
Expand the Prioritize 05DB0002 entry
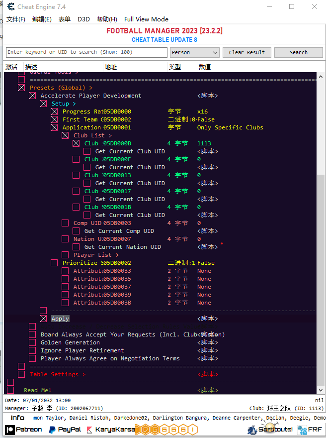click(x=54, y=263)
